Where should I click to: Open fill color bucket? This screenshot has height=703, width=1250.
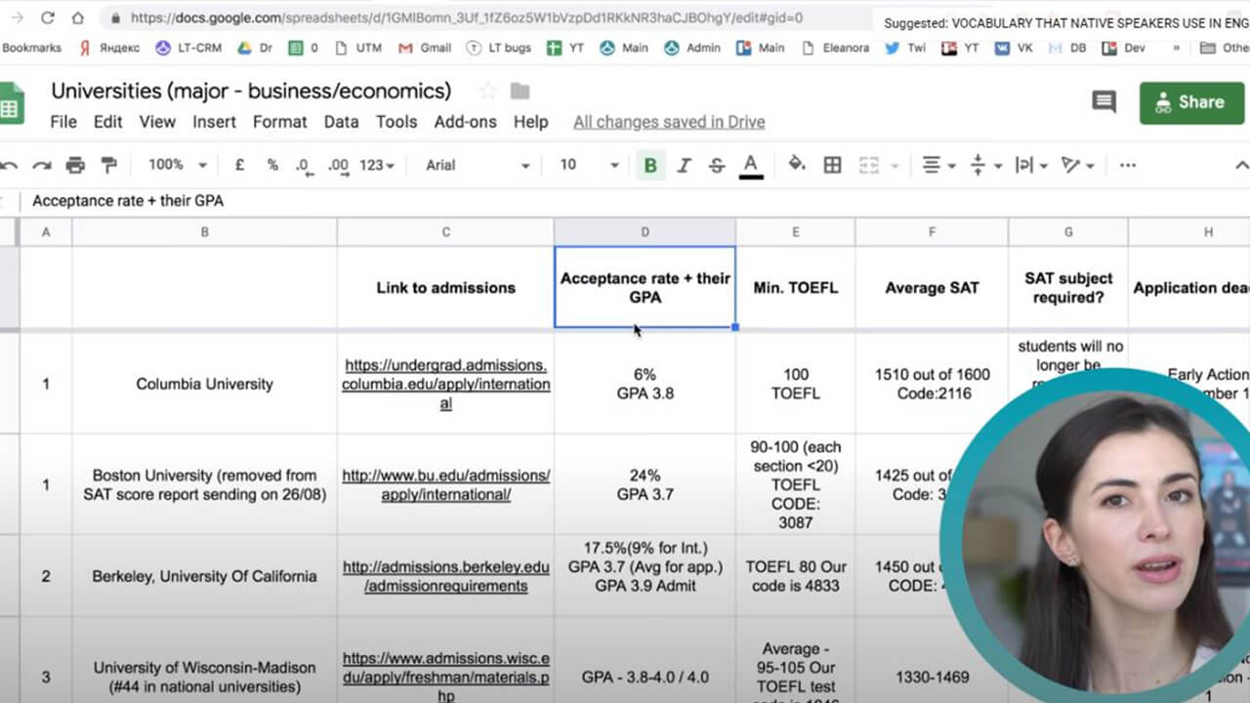click(797, 164)
